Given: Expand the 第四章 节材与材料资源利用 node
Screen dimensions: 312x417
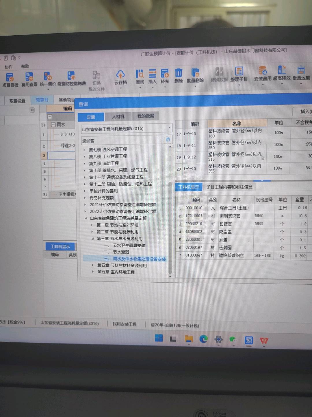Looking at the screenshot, I should (93, 265).
